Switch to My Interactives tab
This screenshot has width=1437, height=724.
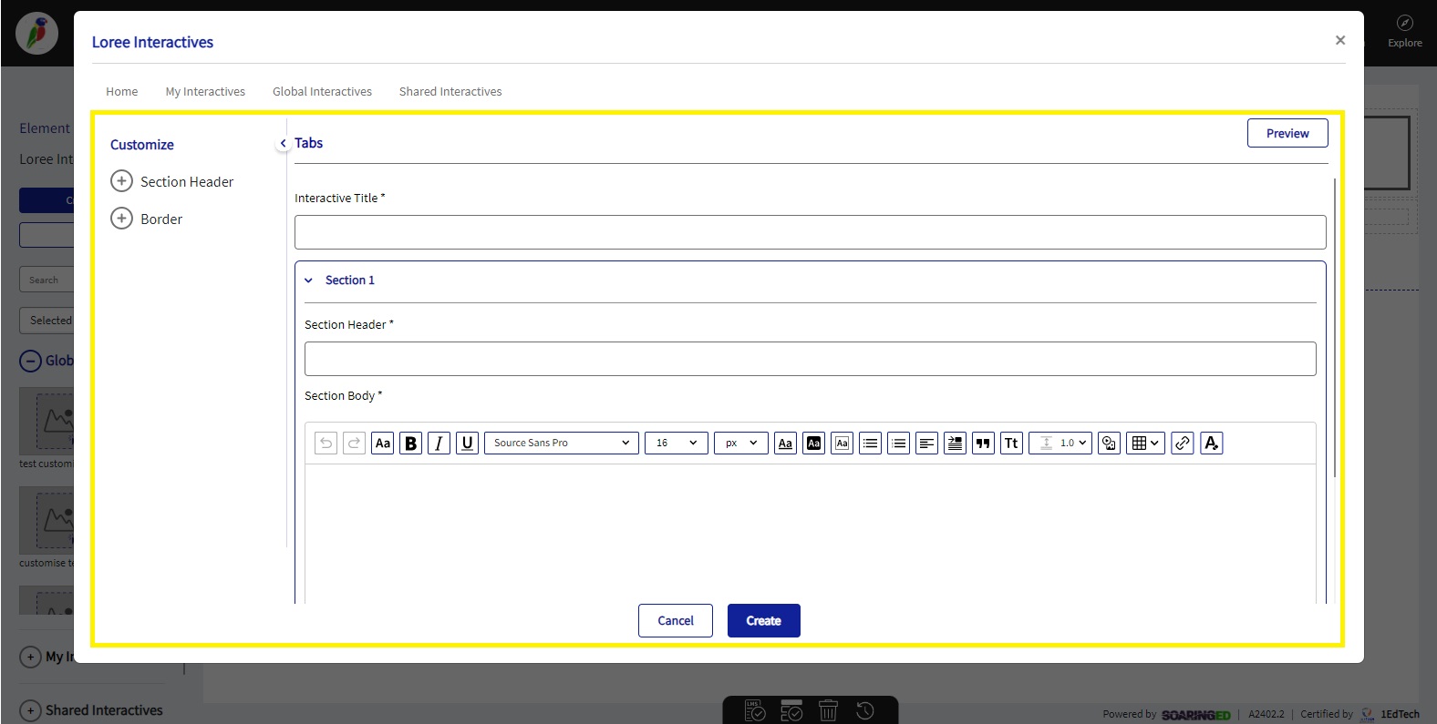[x=205, y=91]
